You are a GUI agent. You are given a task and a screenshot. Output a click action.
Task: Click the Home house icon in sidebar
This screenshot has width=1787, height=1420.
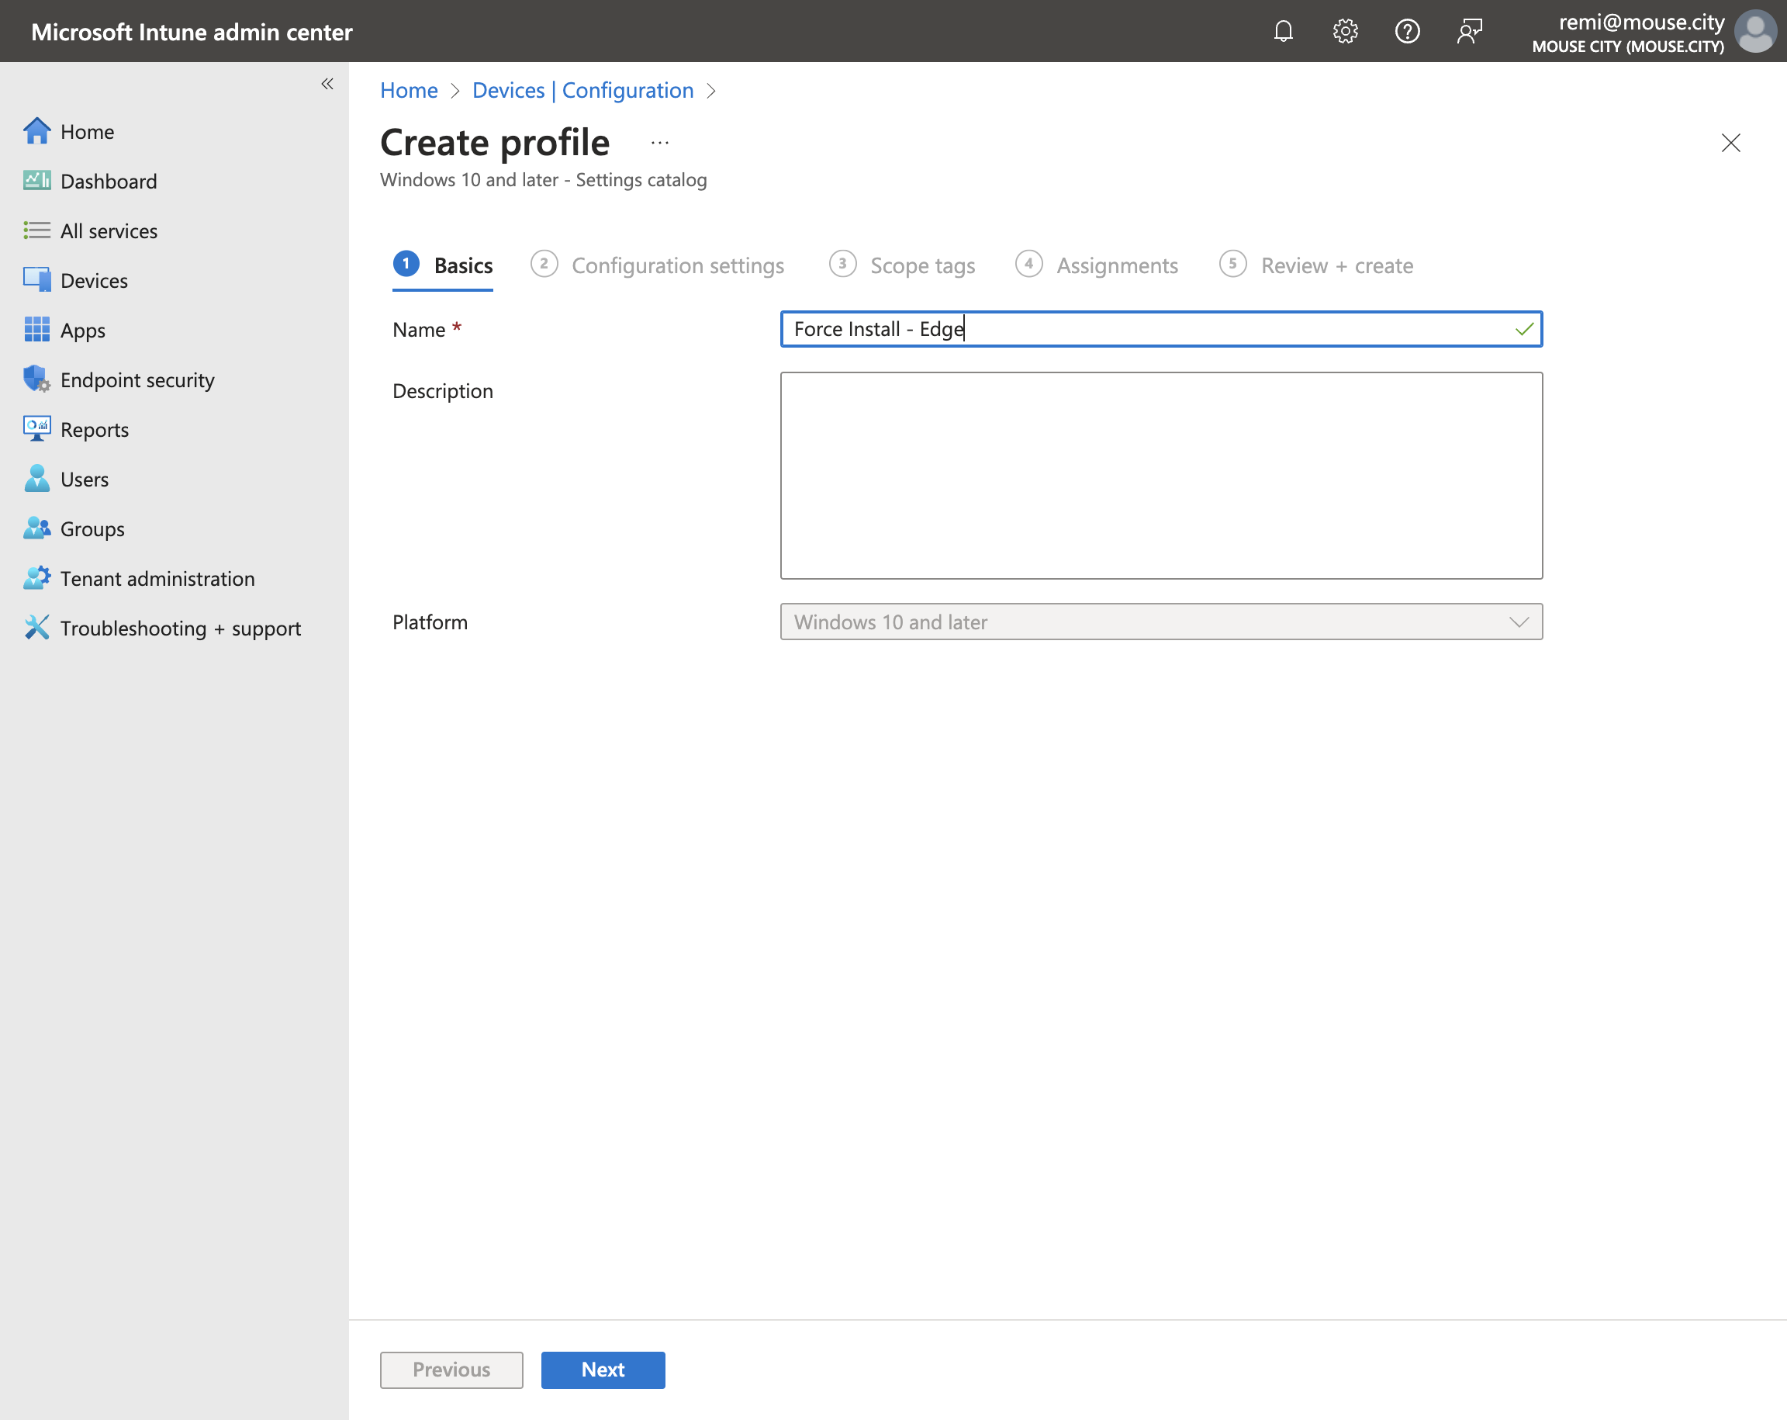pos(36,131)
